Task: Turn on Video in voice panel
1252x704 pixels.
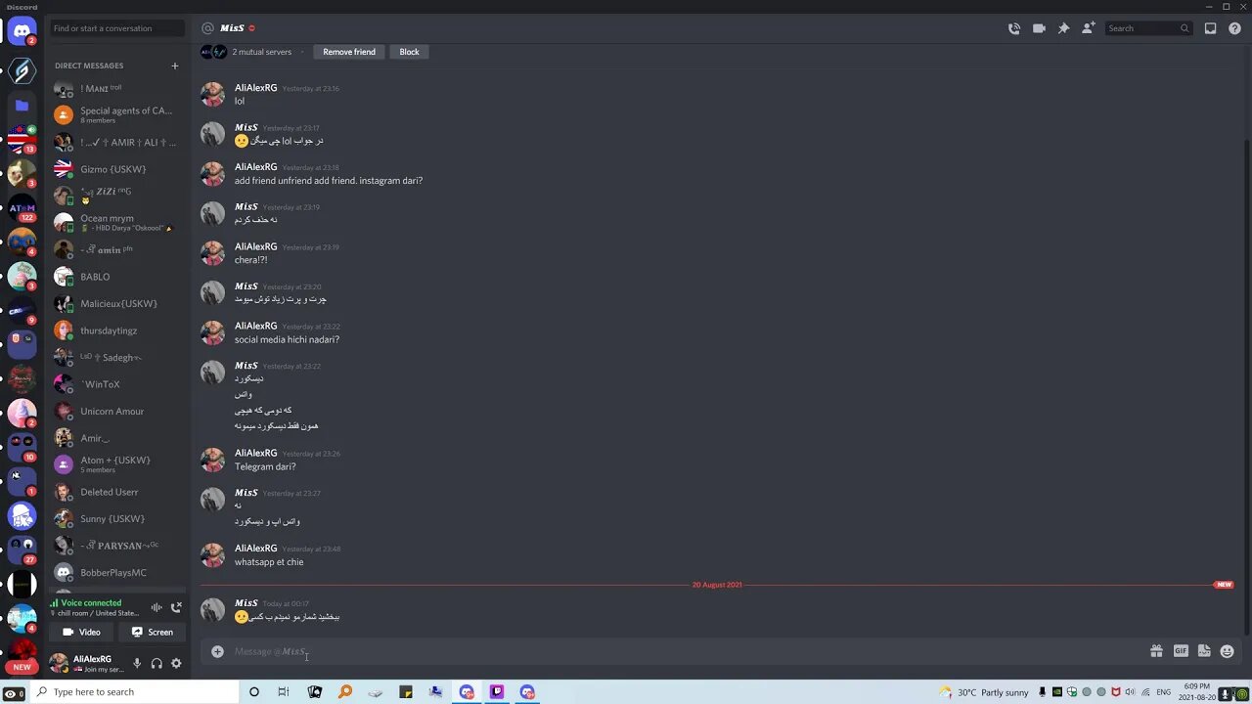Action: click(82, 632)
